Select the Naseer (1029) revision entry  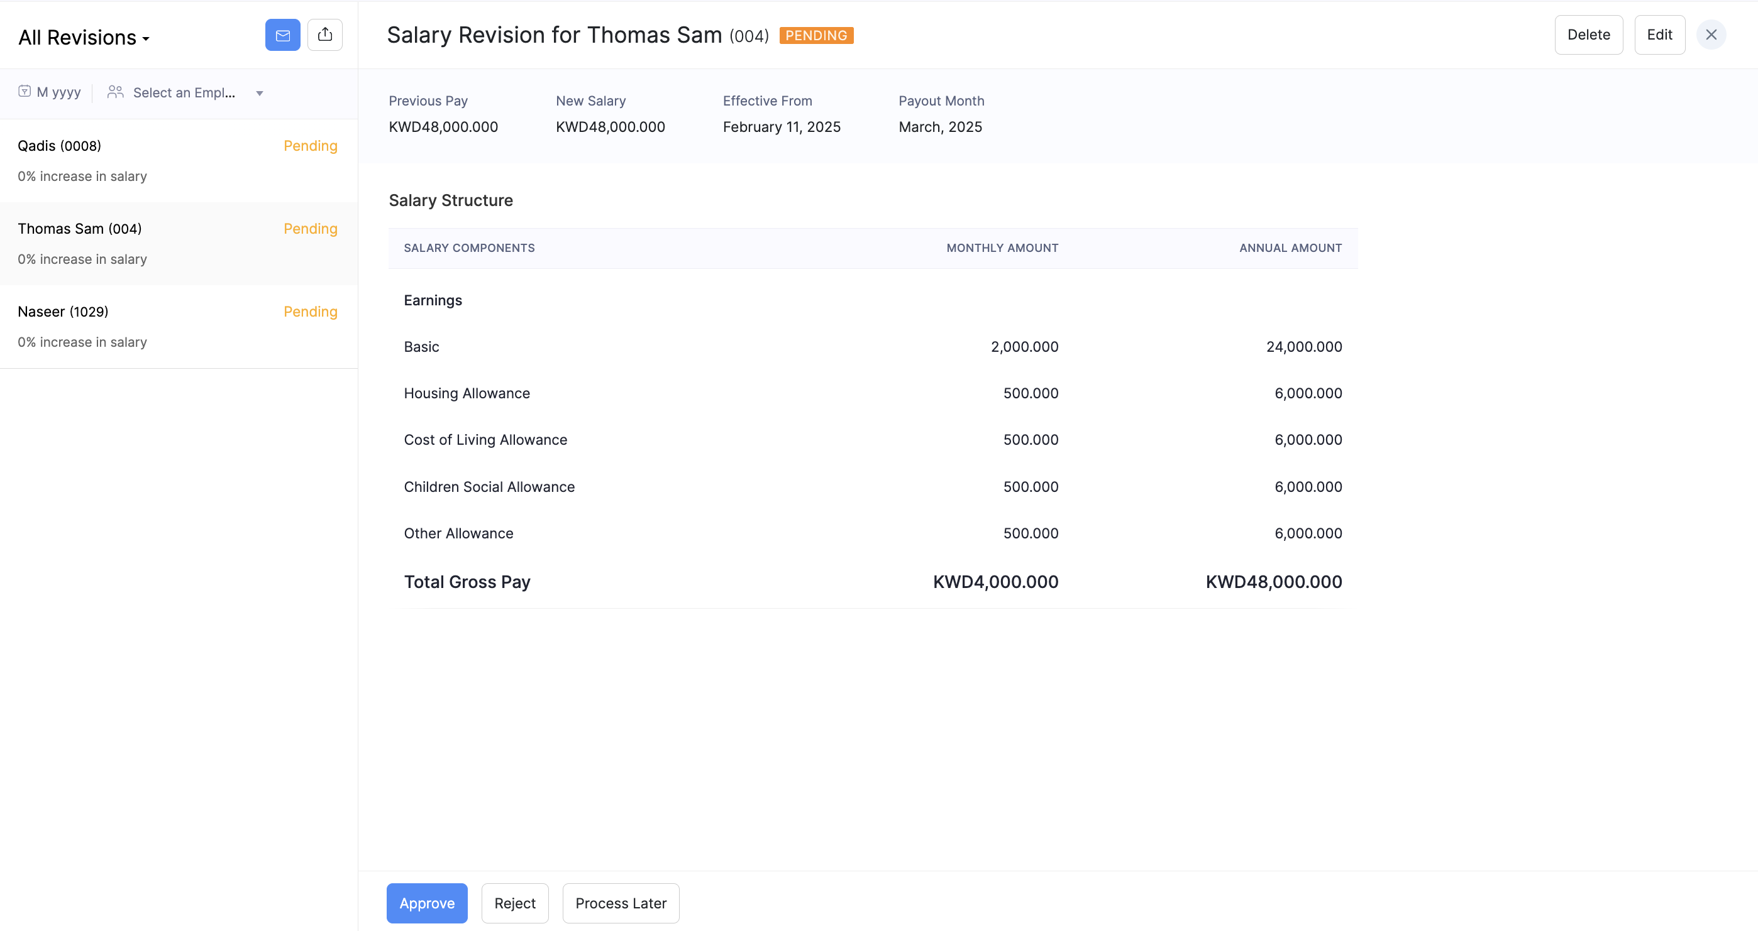coord(64,312)
